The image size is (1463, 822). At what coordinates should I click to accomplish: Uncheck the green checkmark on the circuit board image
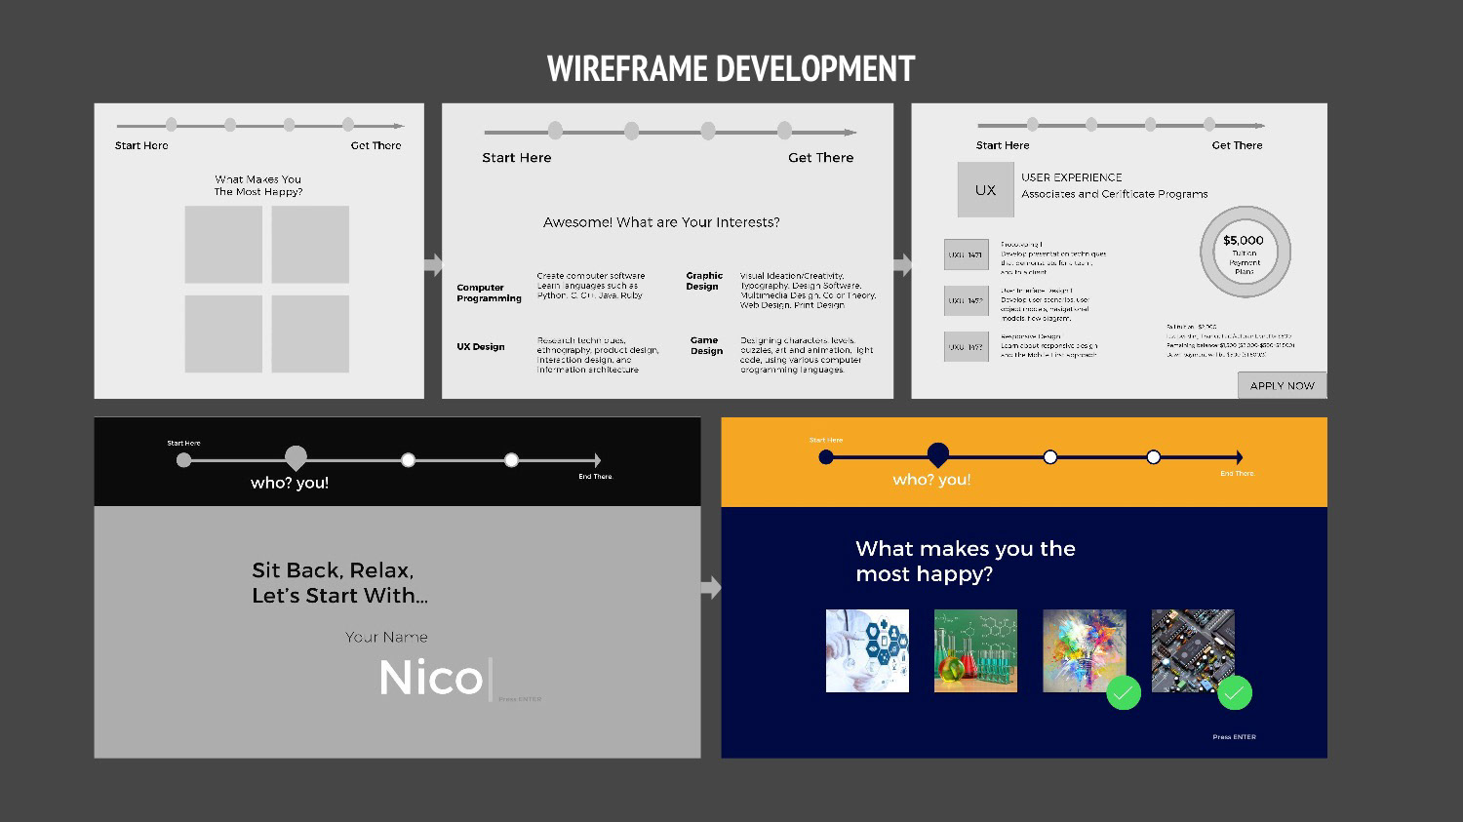point(1235,692)
